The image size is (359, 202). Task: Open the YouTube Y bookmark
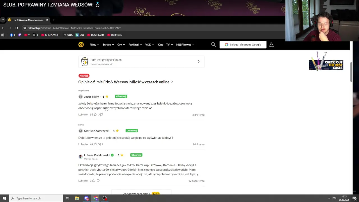coord(27,35)
